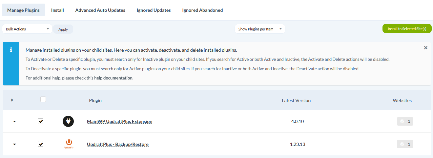The width and height of the screenshot is (433, 158).
Task: Open the Bulk Actions dropdown
Action: [x=27, y=29]
